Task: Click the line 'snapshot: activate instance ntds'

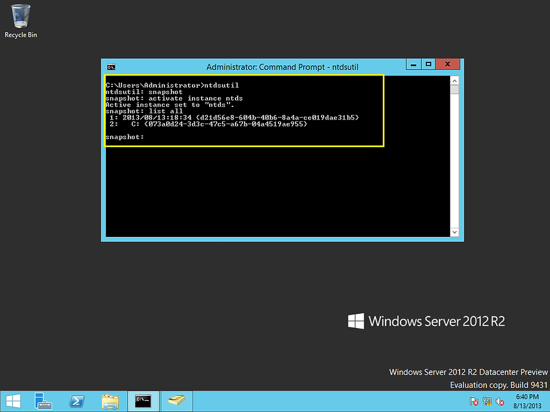Action: pos(174,98)
